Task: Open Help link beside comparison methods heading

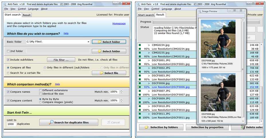Action: click(57, 84)
